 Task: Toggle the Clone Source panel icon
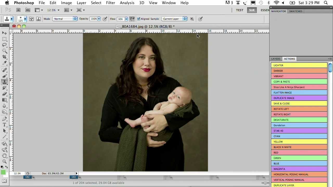[x=38, y=19]
